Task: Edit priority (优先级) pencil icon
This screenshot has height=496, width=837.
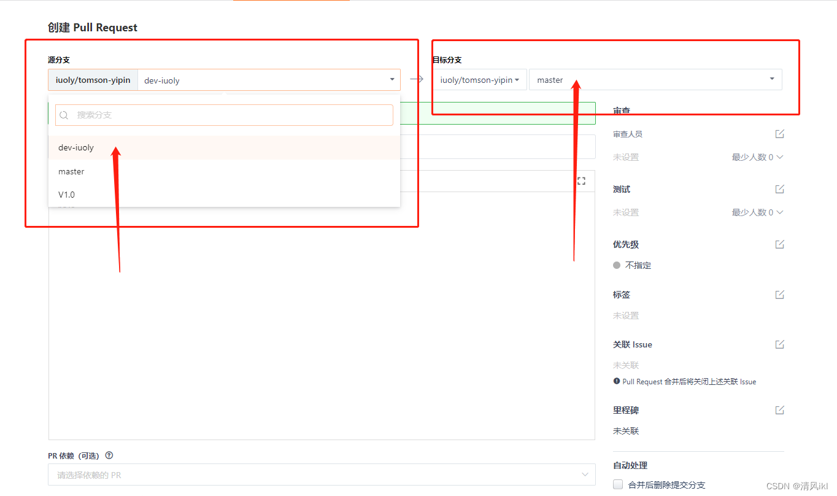Action: (x=779, y=244)
